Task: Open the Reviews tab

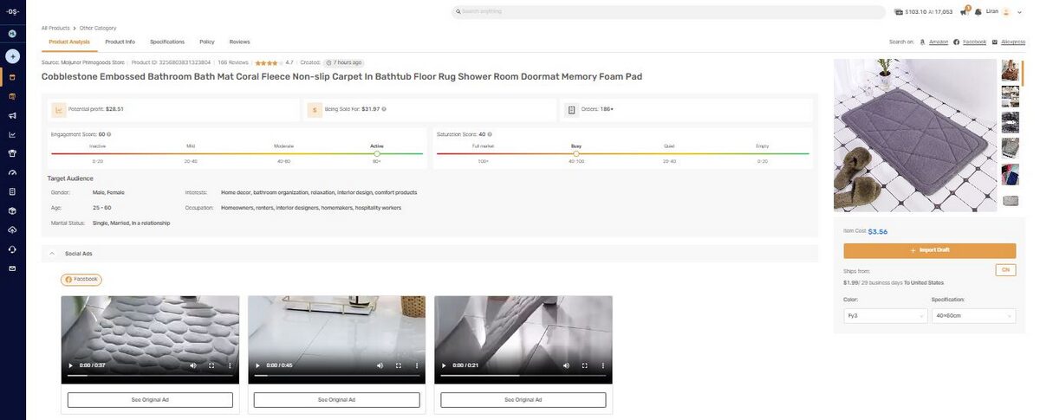Action: (239, 42)
